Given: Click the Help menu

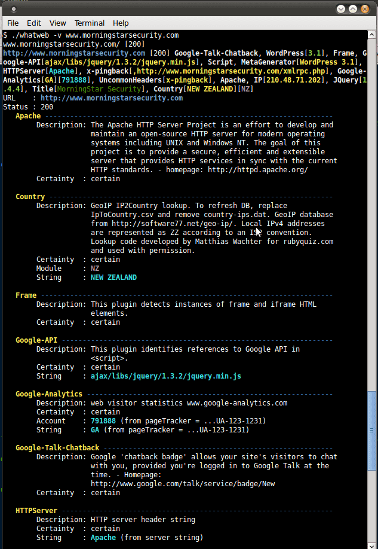Looking at the screenshot, I should 121,23.
